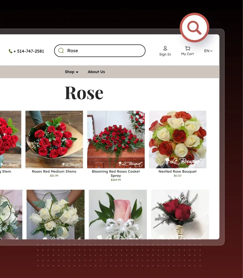Open Roses Red Medium Stems product image

pyautogui.click(x=54, y=139)
